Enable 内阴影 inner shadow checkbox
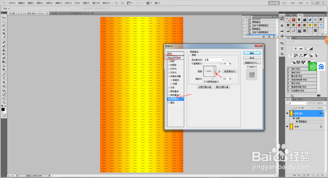Image resolution: width=328 pixels, height=178 pixels. click(169, 65)
